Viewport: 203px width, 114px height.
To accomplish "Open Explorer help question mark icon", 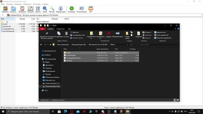I will pyautogui.click(x=178, y=29).
